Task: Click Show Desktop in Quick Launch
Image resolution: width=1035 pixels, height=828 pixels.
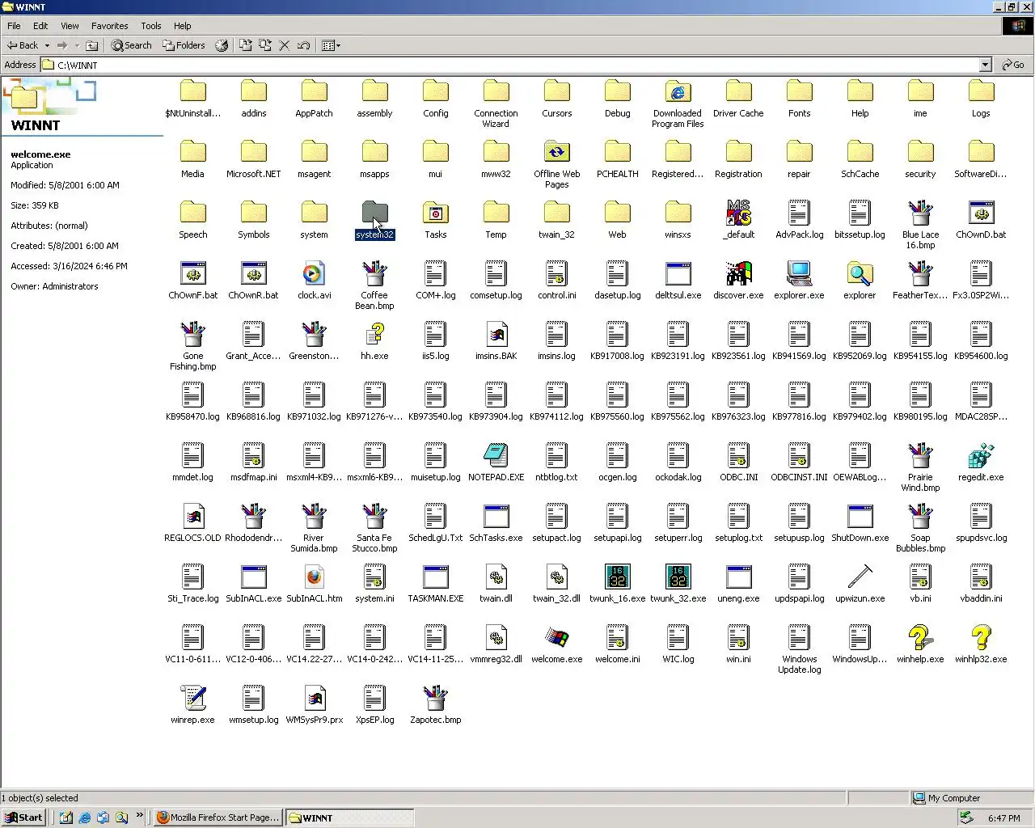Action: point(65,817)
